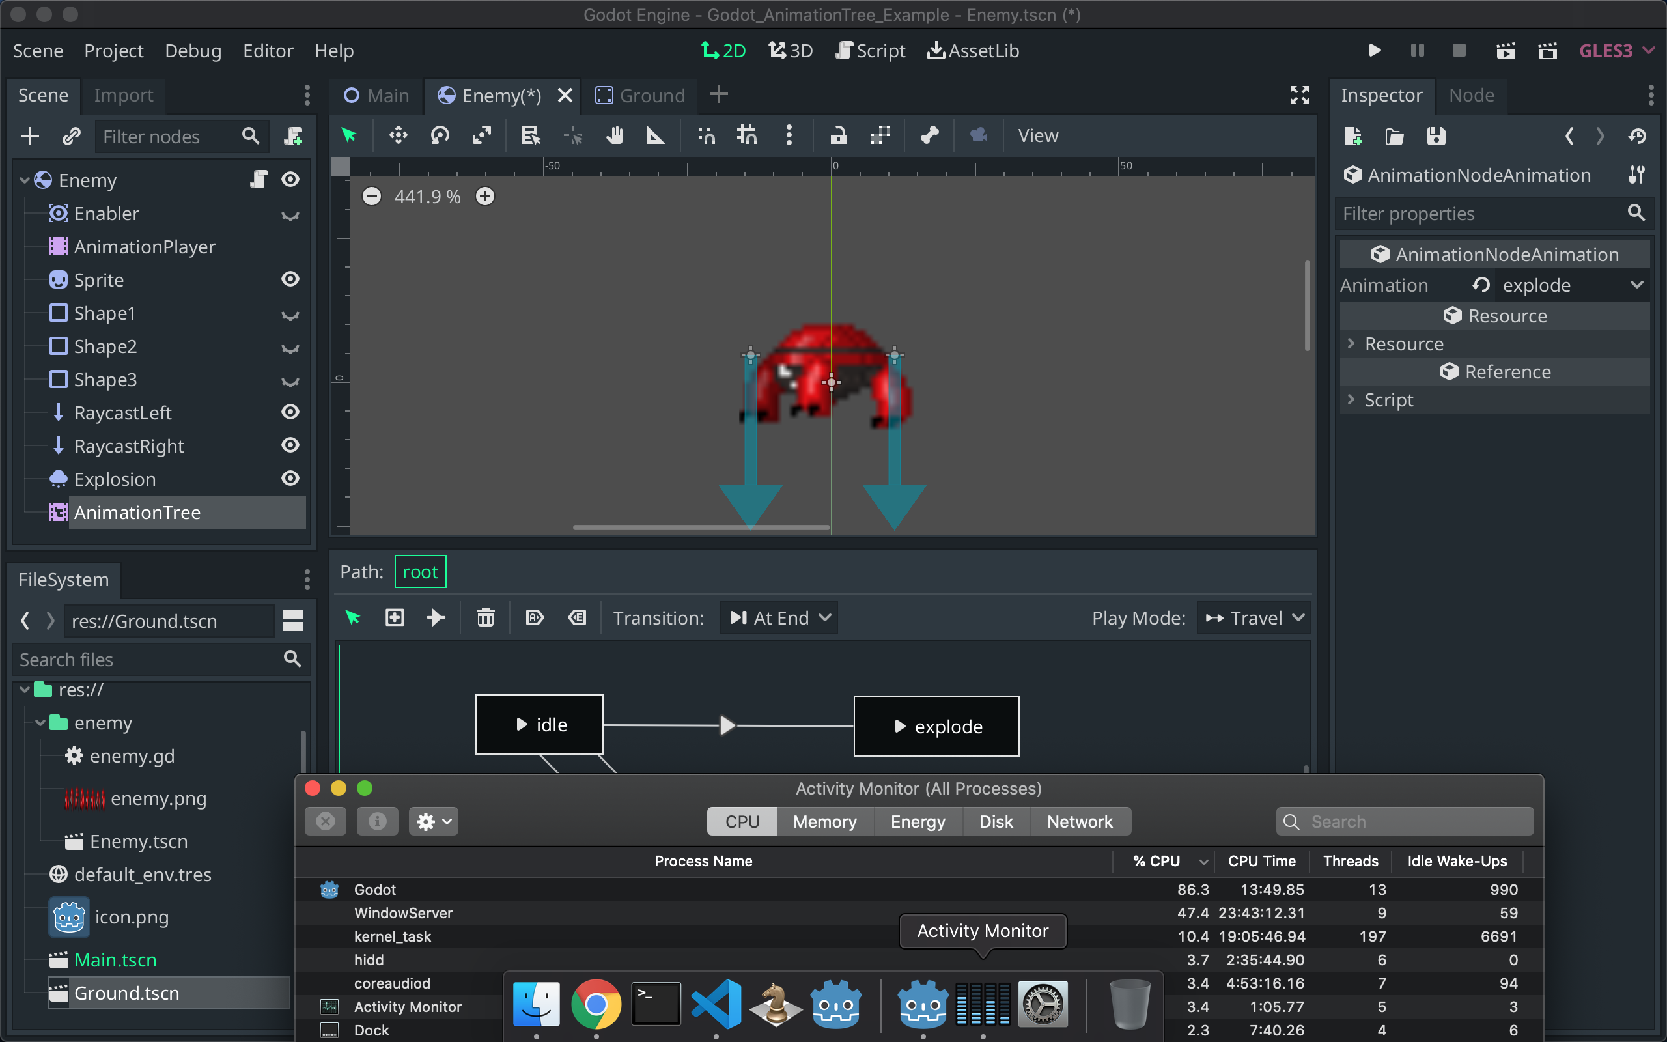1667x1042 pixels.
Task: Select the Rotate Mode tool
Action: click(x=440, y=135)
